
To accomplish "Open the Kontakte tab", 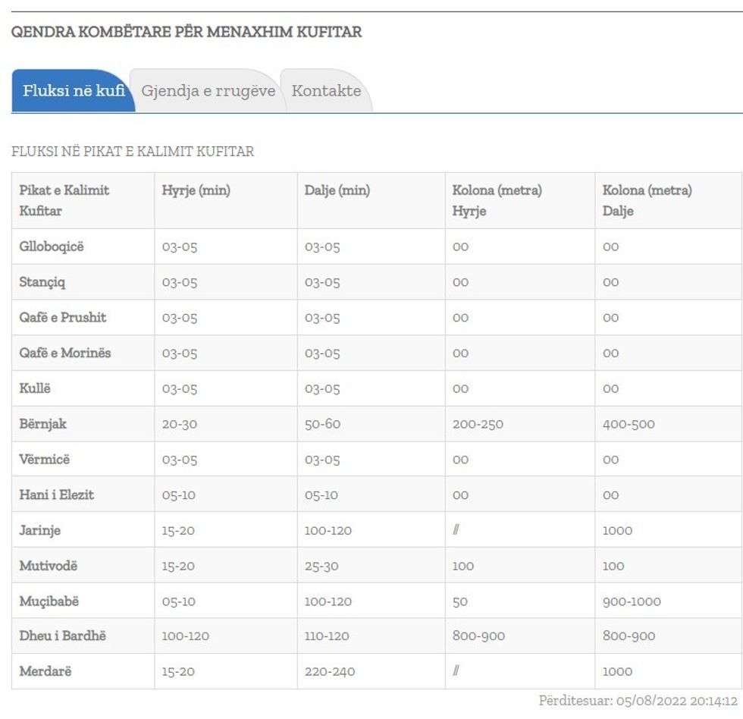I will pos(326,91).
